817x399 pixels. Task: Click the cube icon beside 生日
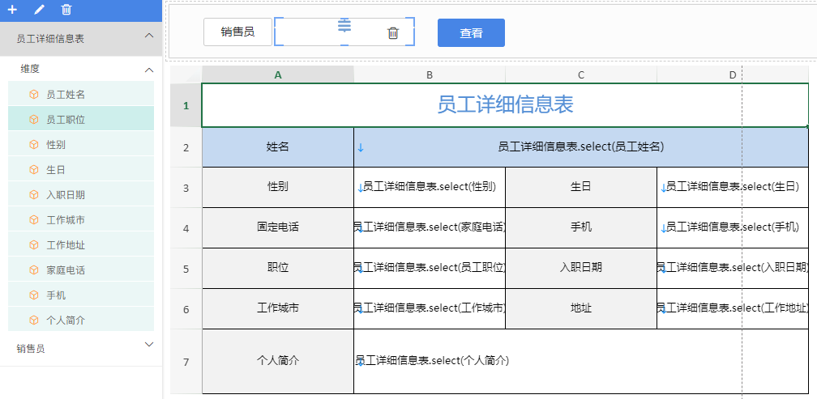34,170
